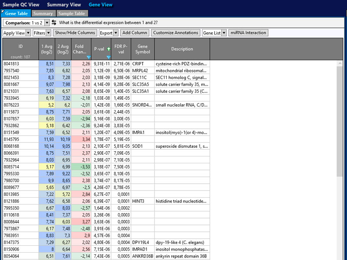This screenshot has width=347, height=260.
Task: Select the MRPL42 gene symbol cell
Action: 143,71
